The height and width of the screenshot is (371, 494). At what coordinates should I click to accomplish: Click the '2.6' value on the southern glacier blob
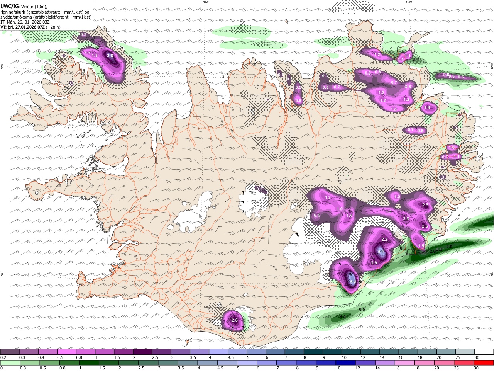(x=235, y=320)
